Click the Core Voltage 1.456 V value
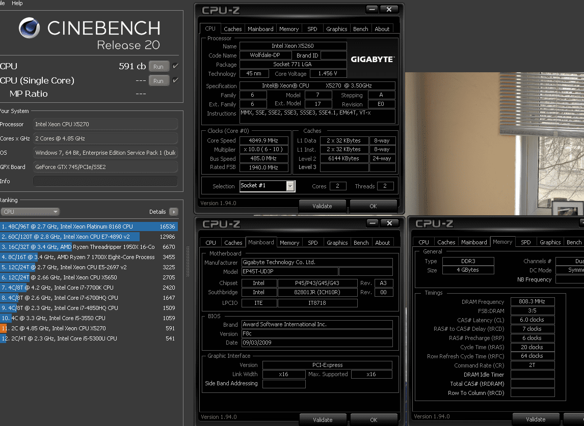 point(328,74)
